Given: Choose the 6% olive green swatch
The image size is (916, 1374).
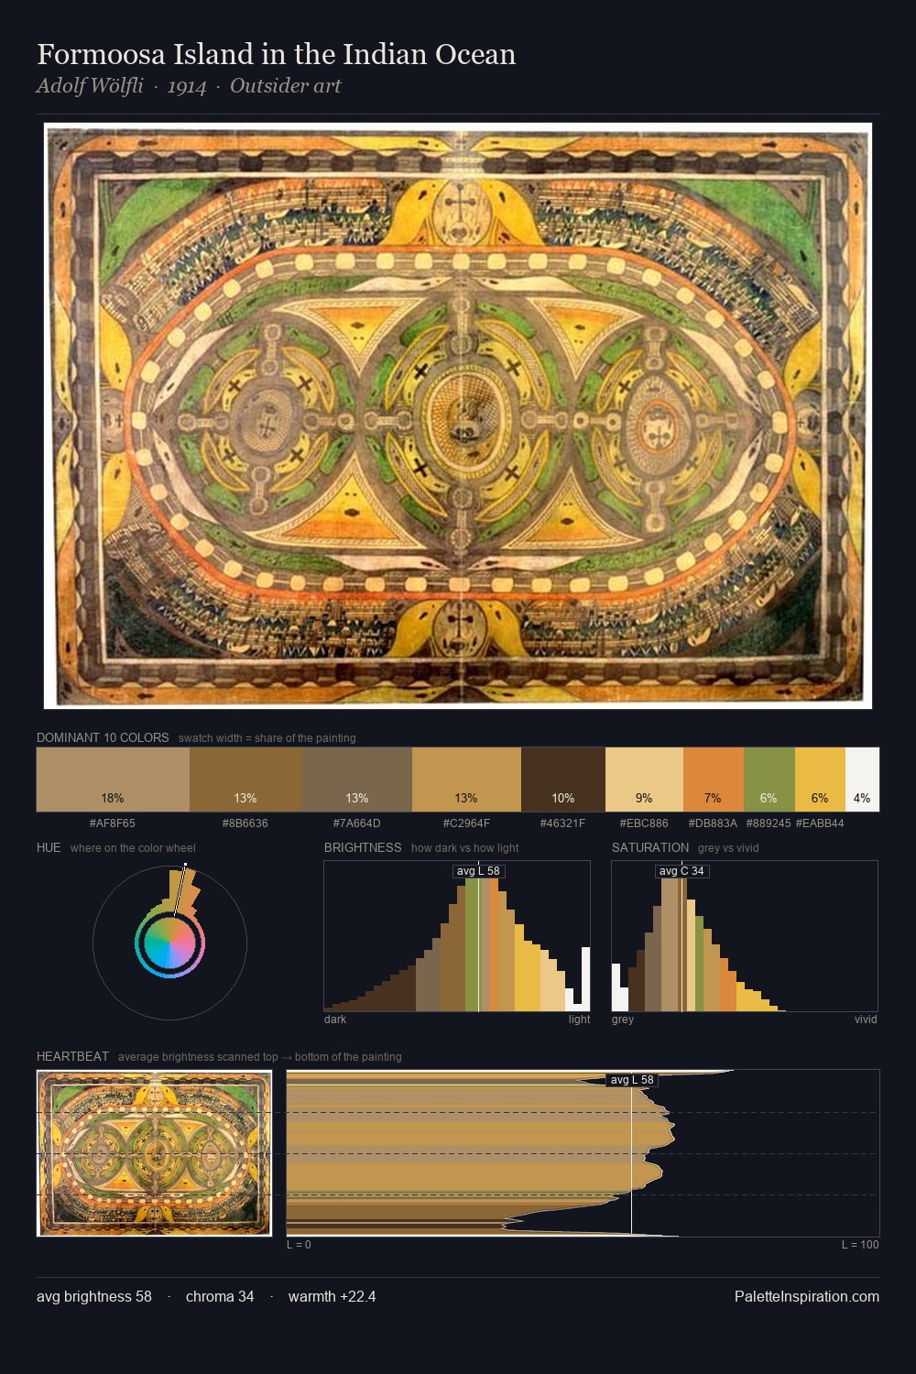Looking at the screenshot, I should pos(769,780).
